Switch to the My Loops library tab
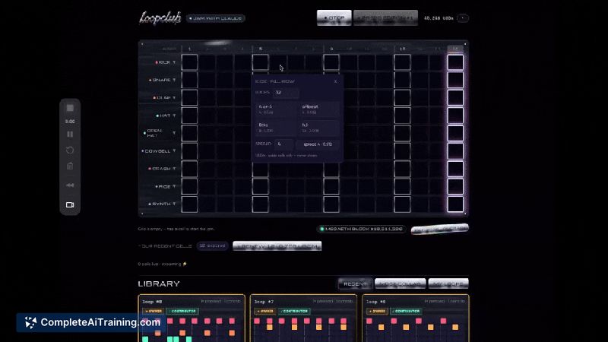 448,283
